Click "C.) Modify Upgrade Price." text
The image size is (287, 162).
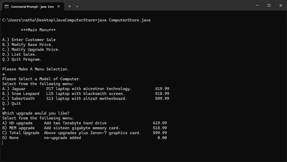(x=30, y=49)
